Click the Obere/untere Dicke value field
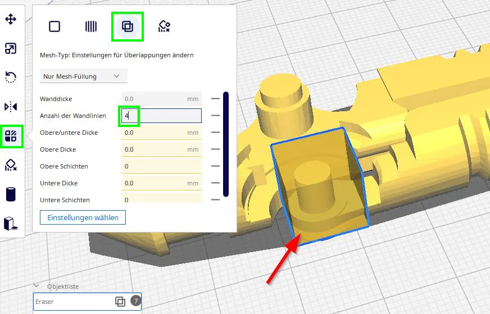The height and width of the screenshot is (314, 490). (161, 133)
